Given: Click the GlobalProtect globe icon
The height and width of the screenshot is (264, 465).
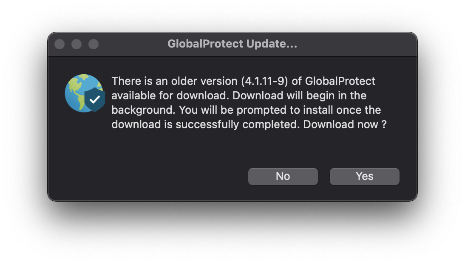Looking at the screenshot, I should click(85, 93).
